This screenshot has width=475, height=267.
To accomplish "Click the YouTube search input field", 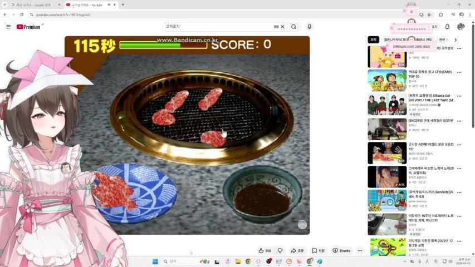I will click(218, 27).
